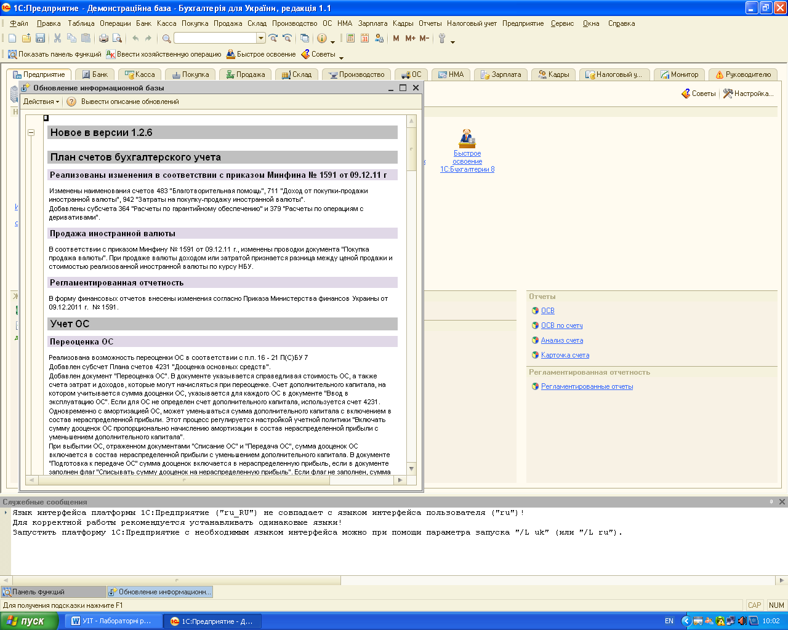
Task: Expand the Help icon dropdown arrow
Action: click(x=333, y=42)
